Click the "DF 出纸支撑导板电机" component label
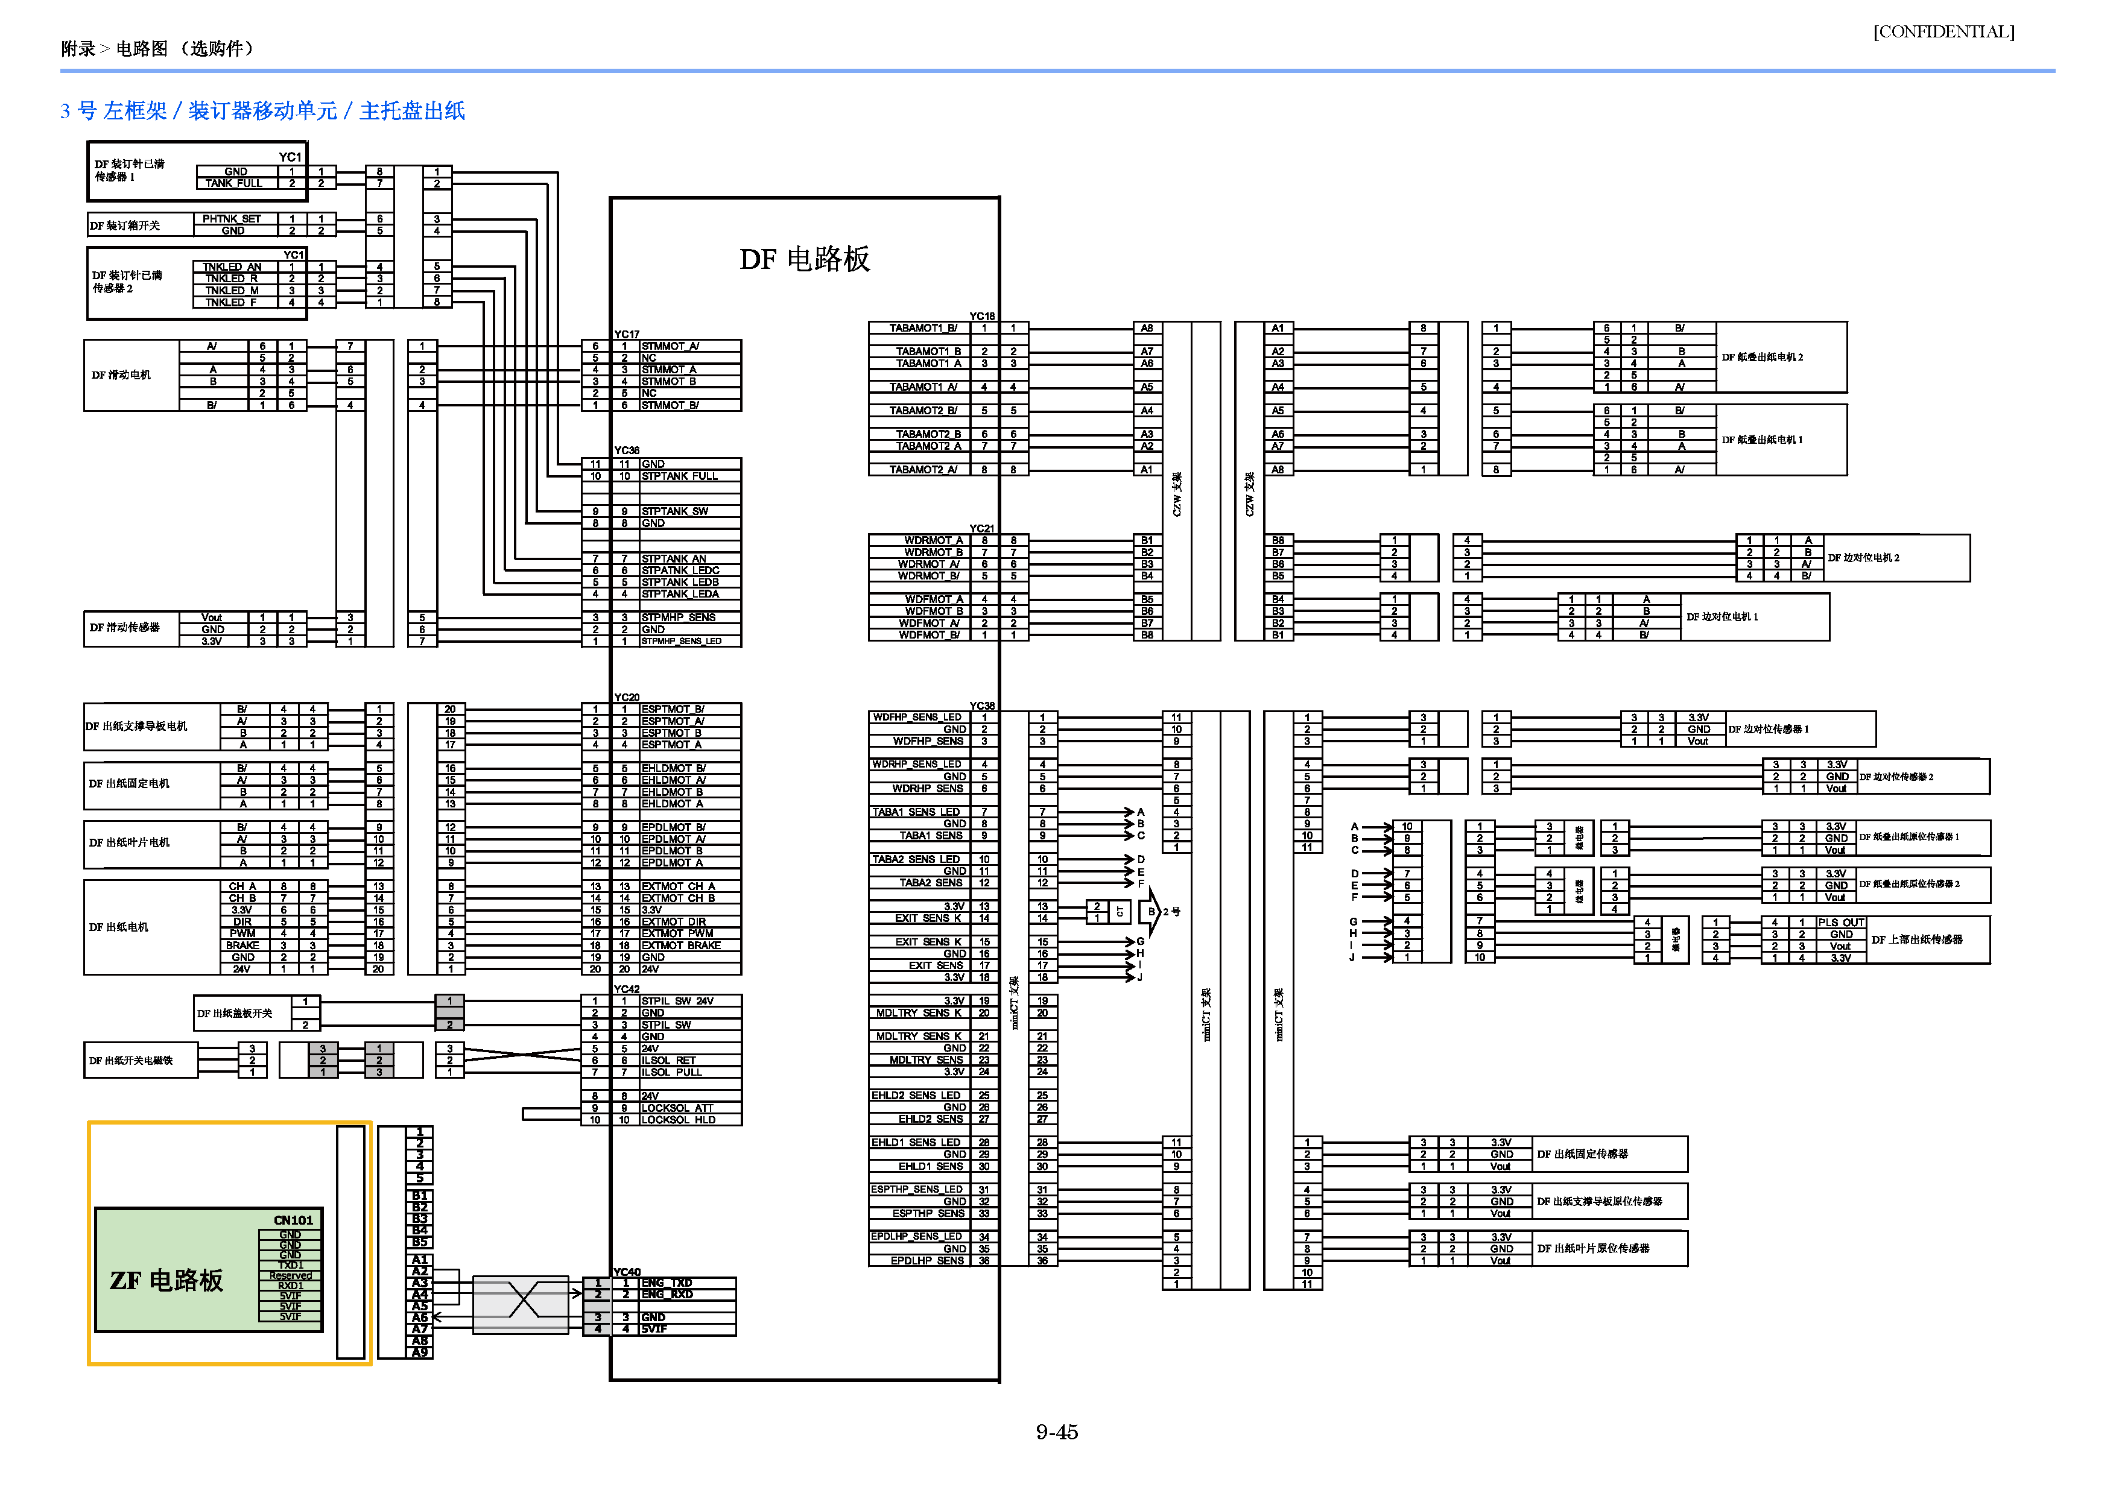The height and width of the screenshot is (1496, 2116). tap(136, 726)
